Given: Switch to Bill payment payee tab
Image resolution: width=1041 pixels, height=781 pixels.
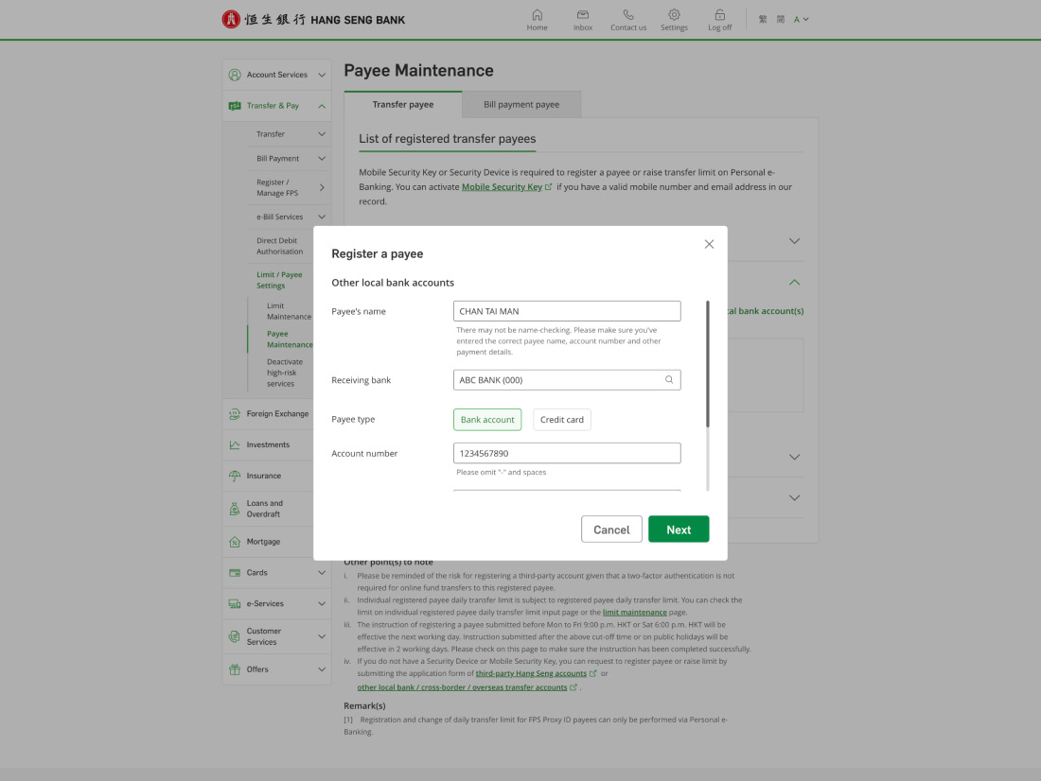Looking at the screenshot, I should click(521, 105).
